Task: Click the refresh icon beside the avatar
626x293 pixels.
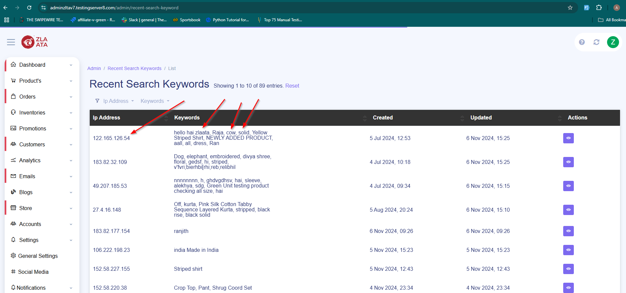Action: [596, 42]
